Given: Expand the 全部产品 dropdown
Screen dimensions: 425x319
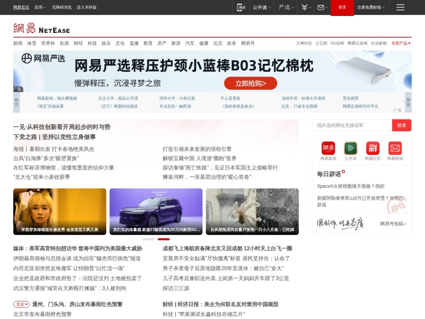Looking at the screenshot, I should click(x=401, y=43).
